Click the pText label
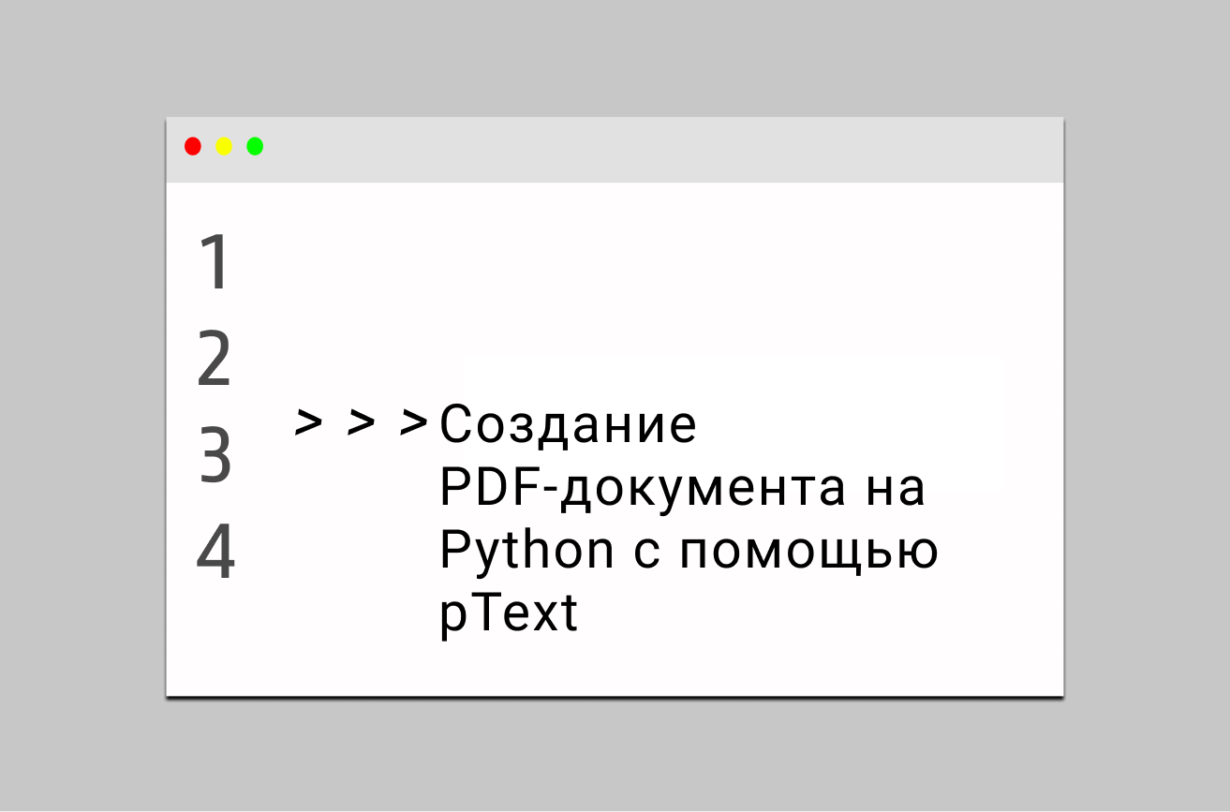1230x812 pixels. 510,616
